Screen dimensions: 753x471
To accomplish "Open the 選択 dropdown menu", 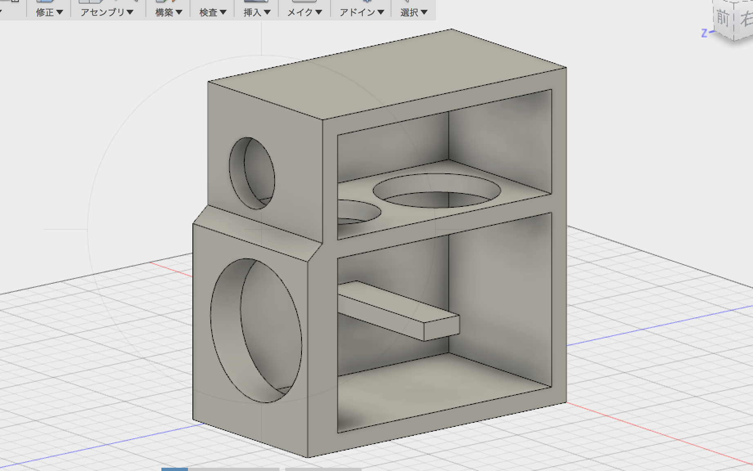I will pyautogui.click(x=414, y=12).
